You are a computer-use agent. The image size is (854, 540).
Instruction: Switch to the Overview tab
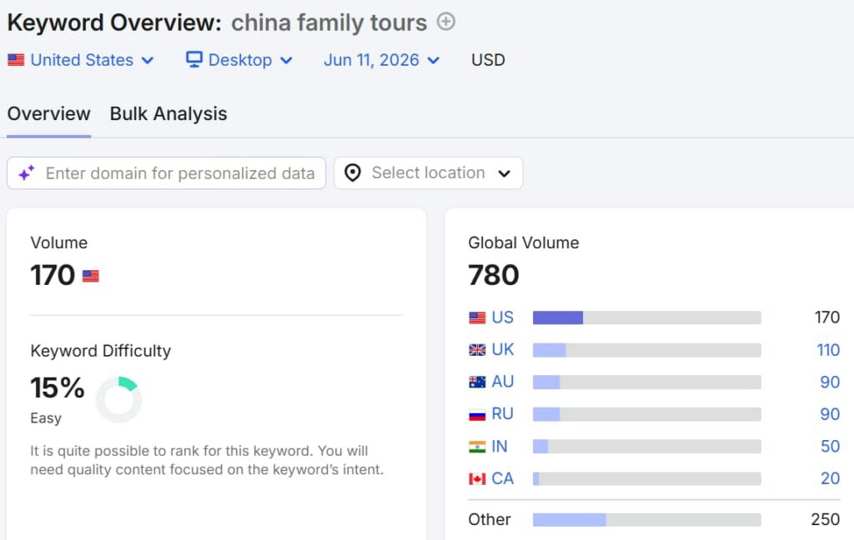[x=48, y=114]
